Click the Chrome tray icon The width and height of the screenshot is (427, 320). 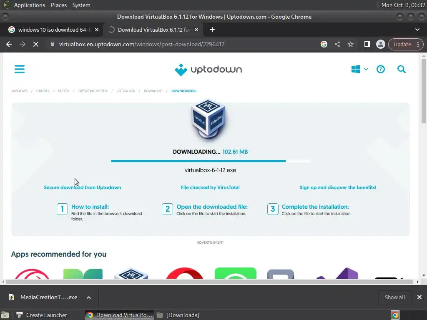click(395, 315)
